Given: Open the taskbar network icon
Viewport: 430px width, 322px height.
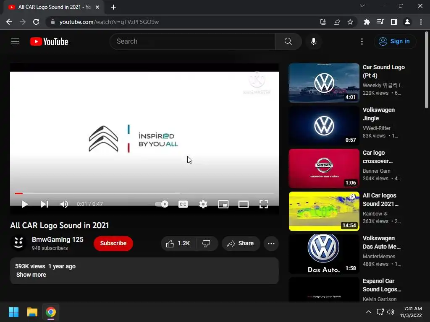Looking at the screenshot, I should (380, 312).
